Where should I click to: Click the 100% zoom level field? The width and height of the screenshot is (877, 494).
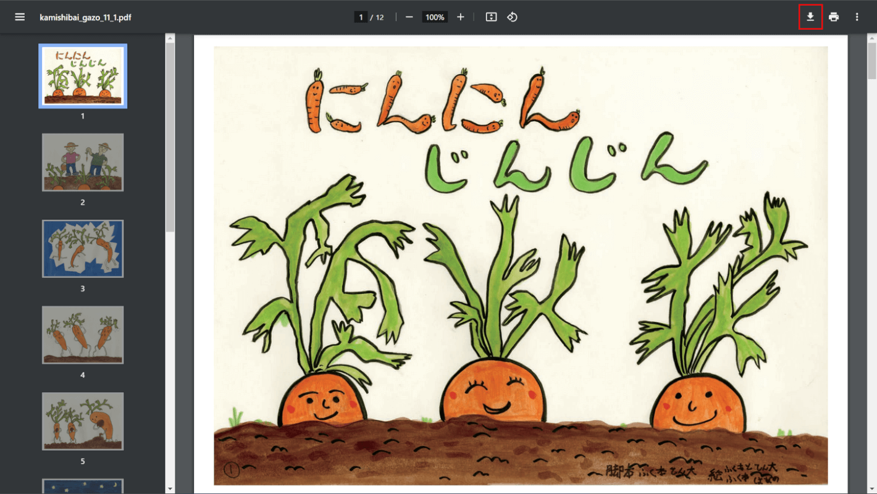click(435, 17)
